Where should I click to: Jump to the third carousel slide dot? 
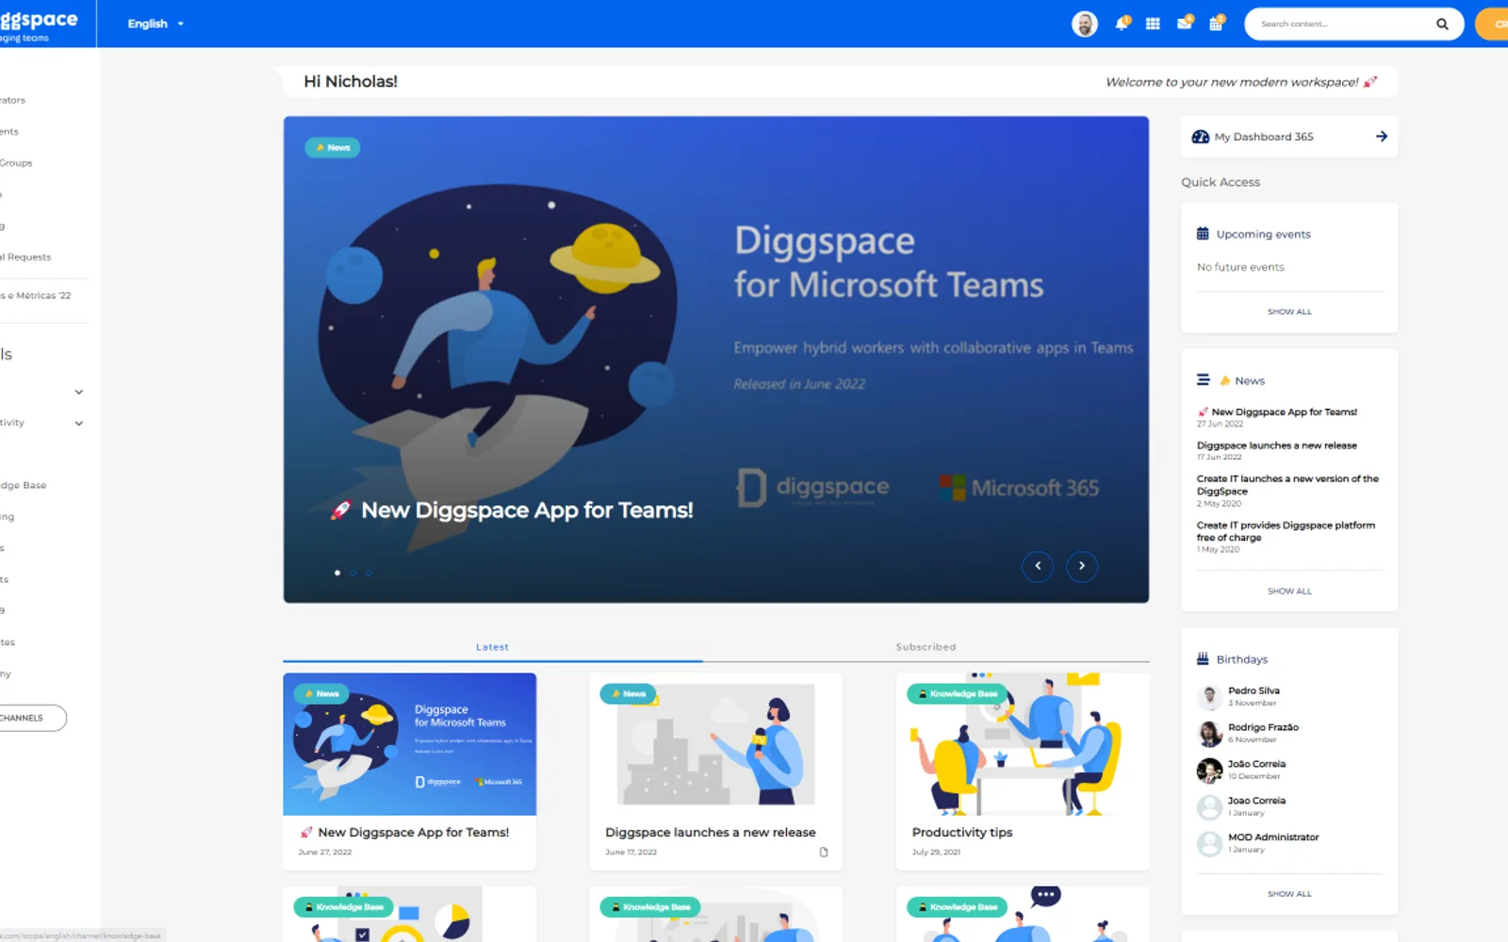(x=369, y=573)
